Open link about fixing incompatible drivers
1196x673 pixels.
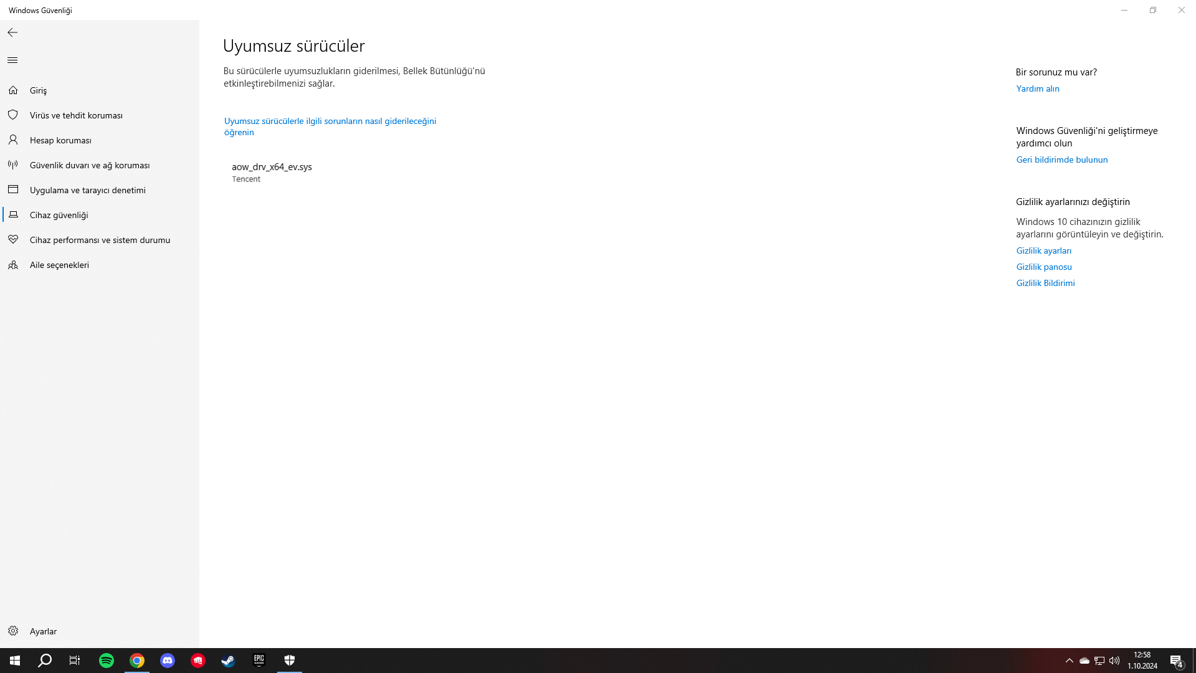tap(330, 121)
